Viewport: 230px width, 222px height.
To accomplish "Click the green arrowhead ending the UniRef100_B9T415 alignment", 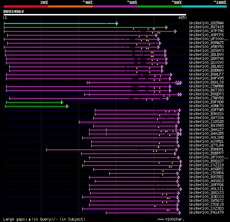I will pos(167,27).
